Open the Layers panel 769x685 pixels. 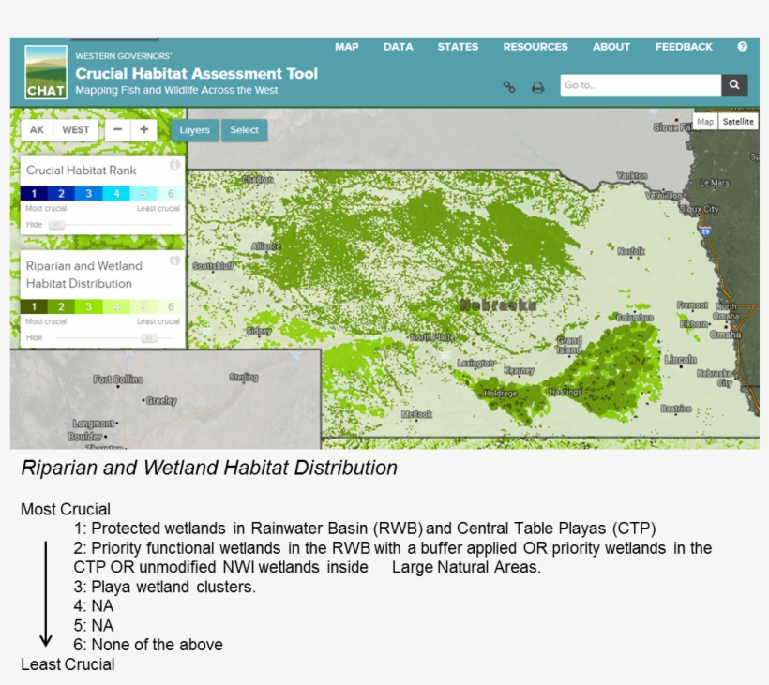(195, 130)
